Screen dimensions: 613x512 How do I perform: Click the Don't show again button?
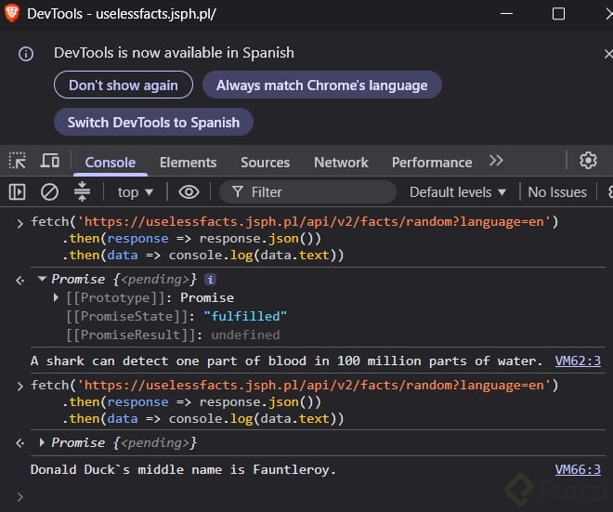(124, 85)
